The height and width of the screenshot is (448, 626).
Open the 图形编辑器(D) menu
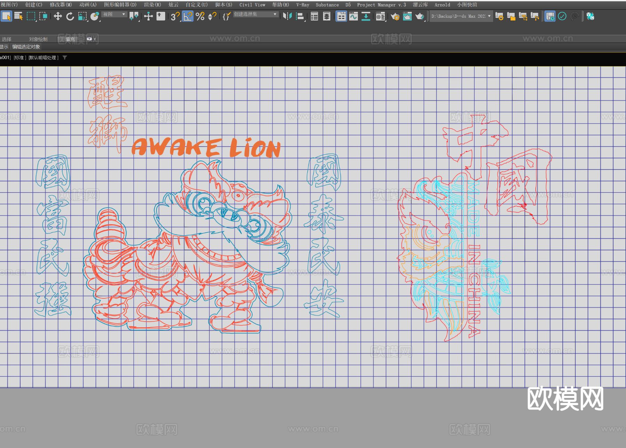tap(120, 5)
